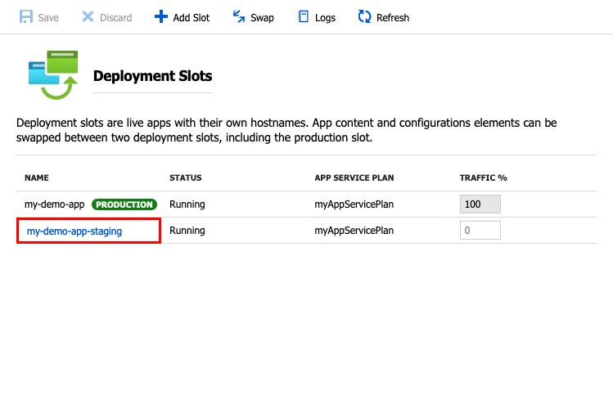Hit the Refresh toolbar label
This screenshot has width=613, height=404.
[393, 17]
